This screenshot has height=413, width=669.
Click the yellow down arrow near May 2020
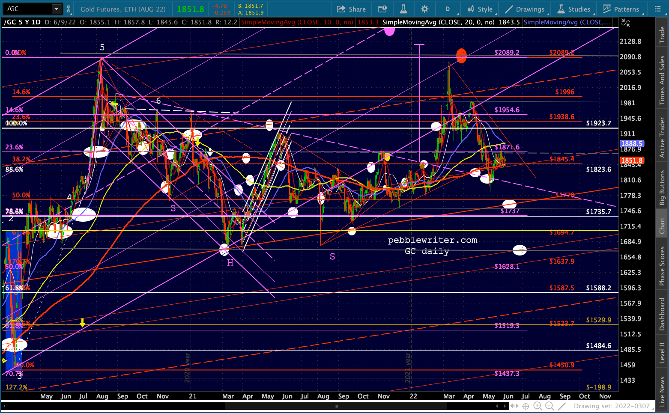coord(82,322)
